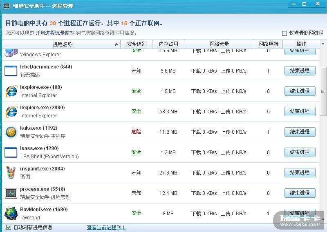Click the 操作 column header
The height and width of the screenshot is (232, 327).
(x=301, y=44)
